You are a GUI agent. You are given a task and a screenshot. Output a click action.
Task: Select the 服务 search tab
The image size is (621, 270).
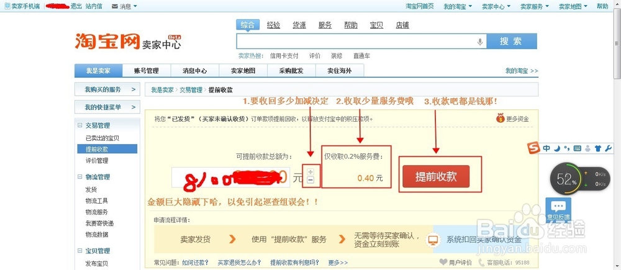click(325, 25)
